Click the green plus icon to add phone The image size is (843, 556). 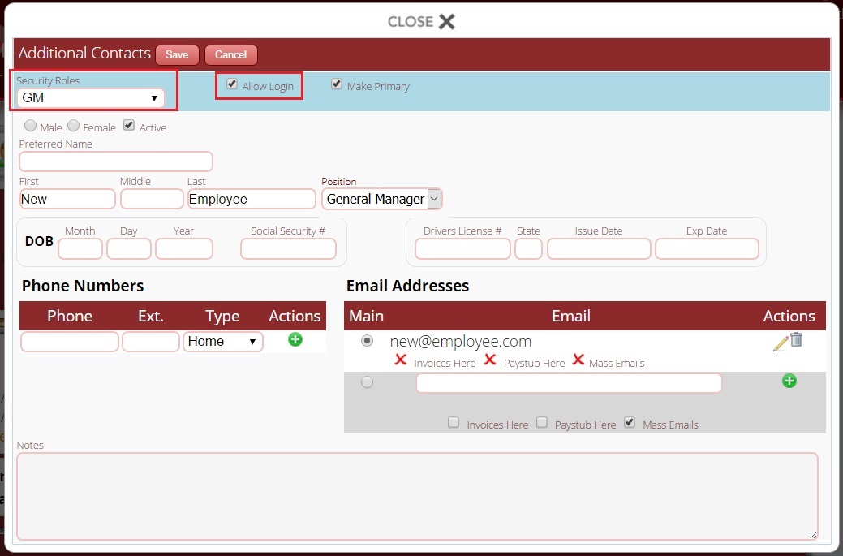(295, 339)
